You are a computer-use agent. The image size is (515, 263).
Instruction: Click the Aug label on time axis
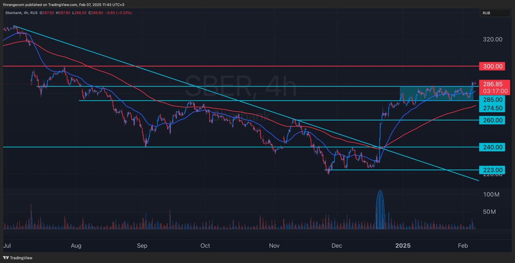[x=76, y=246]
